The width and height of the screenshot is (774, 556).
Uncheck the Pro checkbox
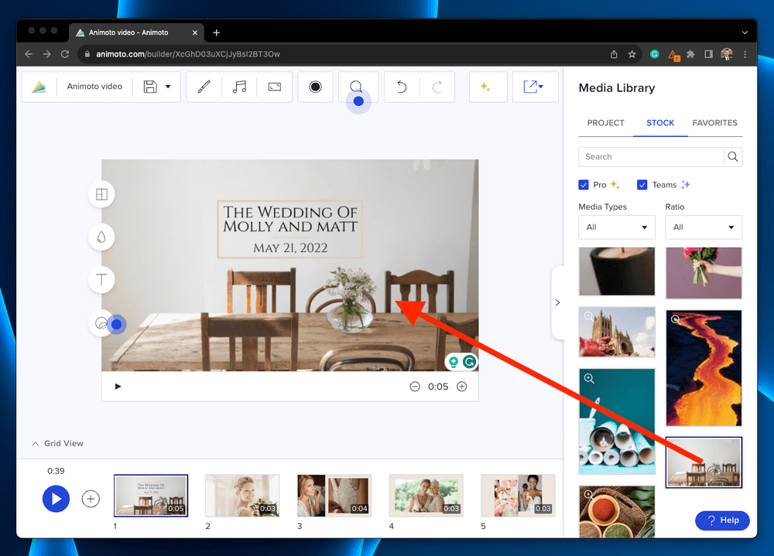(584, 185)
